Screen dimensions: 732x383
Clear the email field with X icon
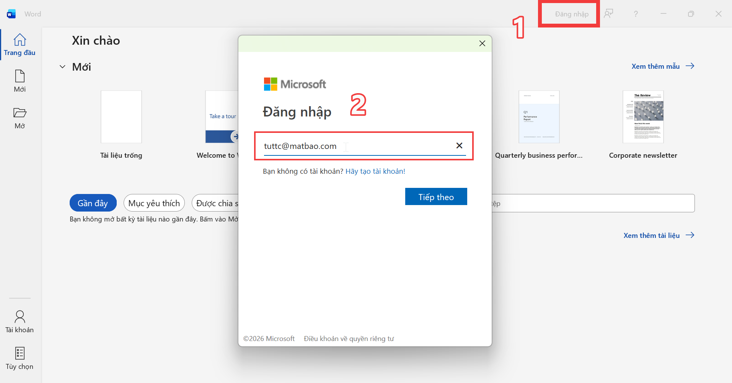point(459,145)
